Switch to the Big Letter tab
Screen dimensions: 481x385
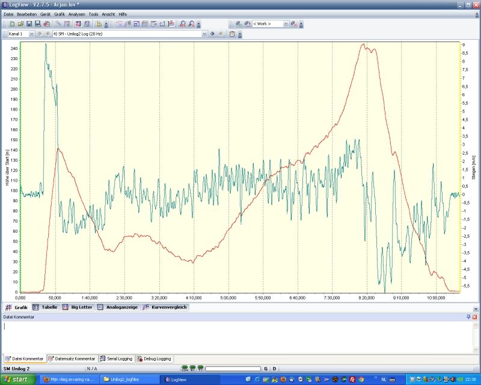pos(78,307)
